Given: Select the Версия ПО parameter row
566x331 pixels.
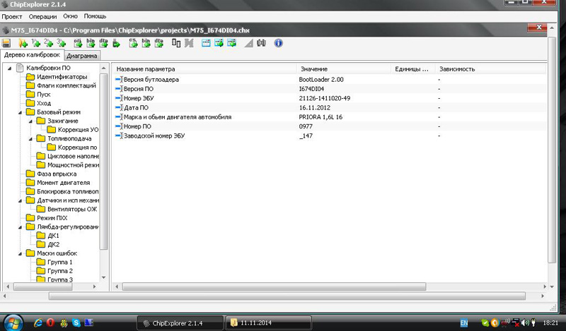Looking at the screenshot, I should (x=141, y=89).
